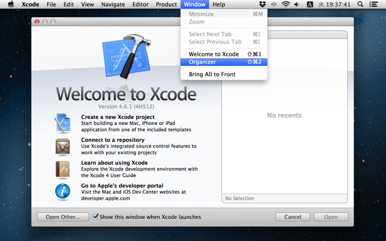Open the Editor menu

click(140, 4)
